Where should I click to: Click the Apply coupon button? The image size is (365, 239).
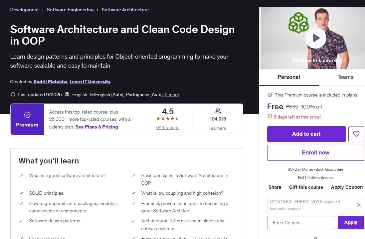coord(351,223)
